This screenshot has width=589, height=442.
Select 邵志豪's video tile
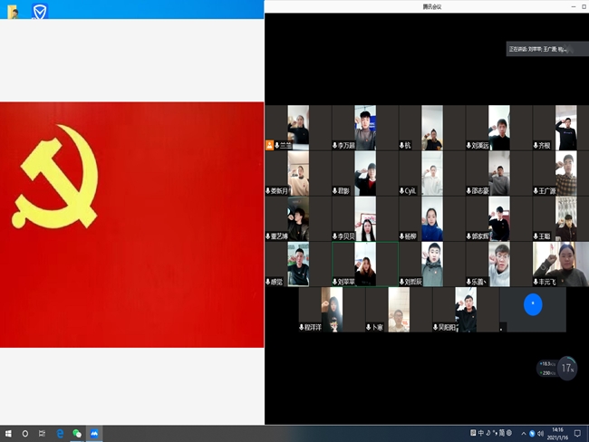pyautogui.click(x=499, y=173)
